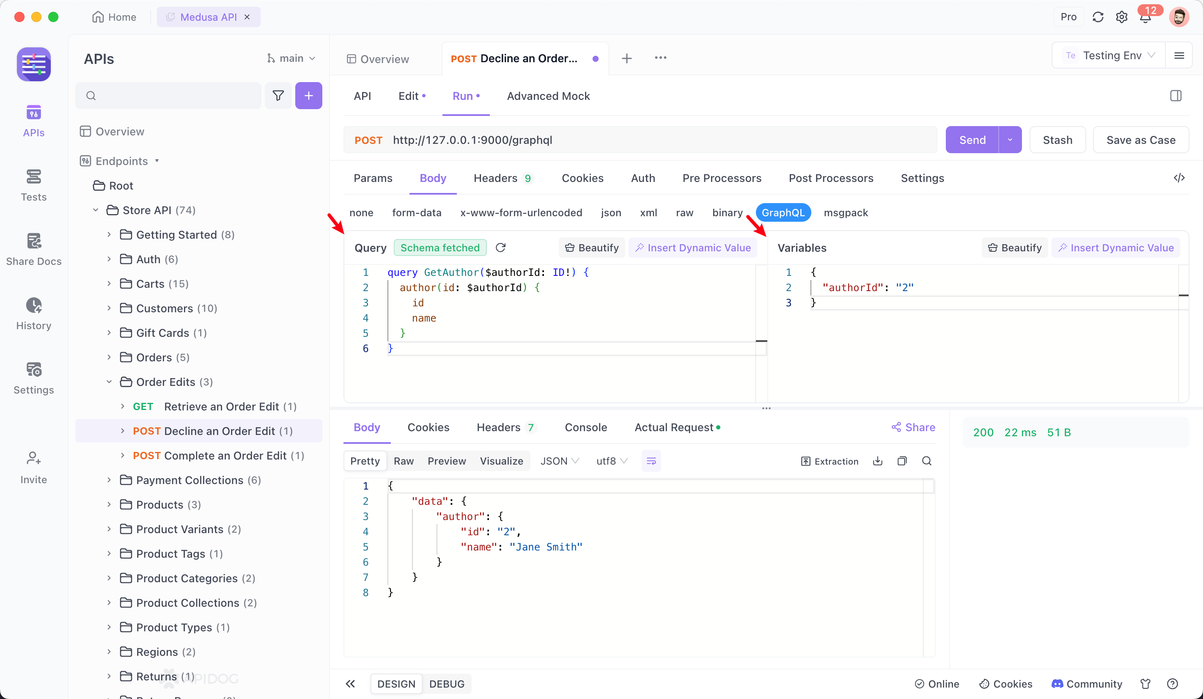Image resolution: width=1203 pixels, height=699 pixels.
Task: Open the JSON format dropdown in response
Action: coord(559,461)
